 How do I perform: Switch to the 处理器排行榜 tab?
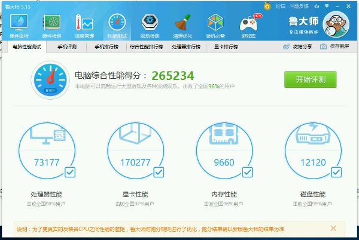tap(186, 47)
